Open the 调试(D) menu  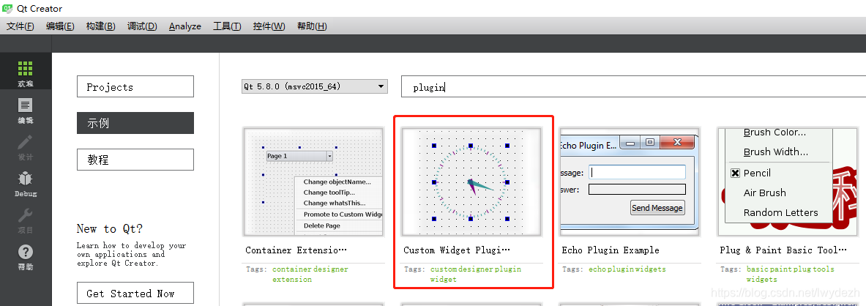click(x=142, y=26)
